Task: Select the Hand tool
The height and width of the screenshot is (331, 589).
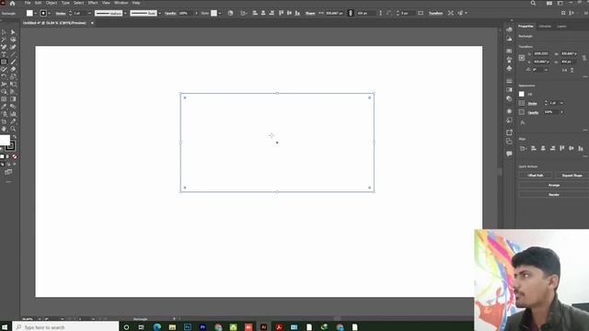Action: coord(4,129)
